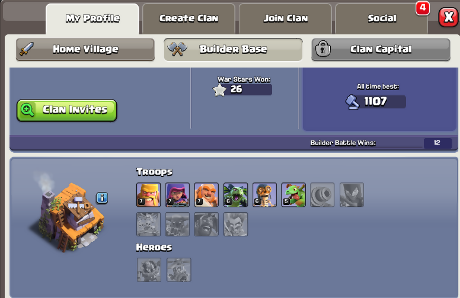Show the Home Village profile

85,49
